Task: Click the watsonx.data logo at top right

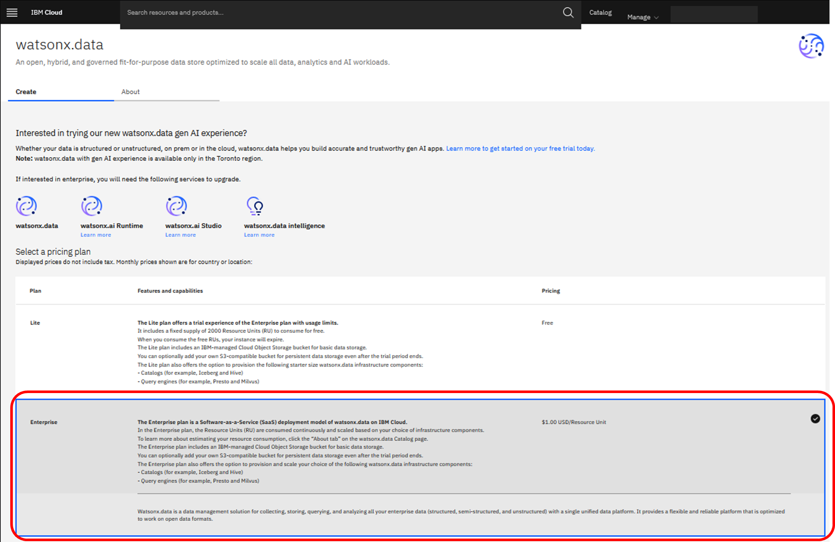Action: click(811, 46)
